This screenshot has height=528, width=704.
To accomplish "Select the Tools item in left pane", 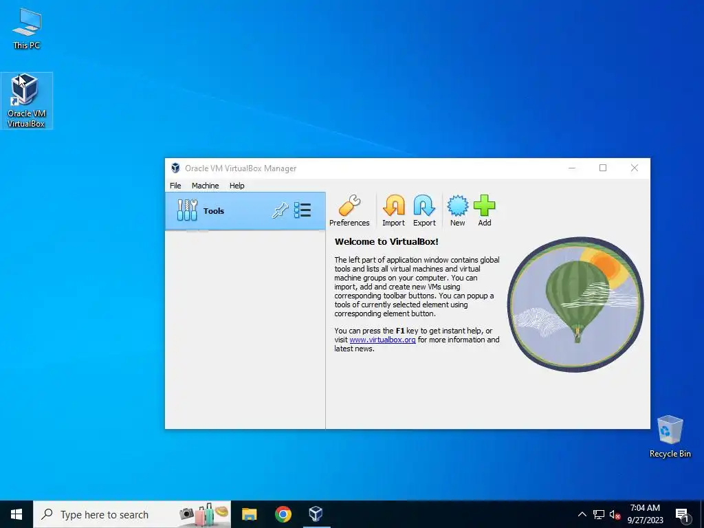I will coord(245,211).
